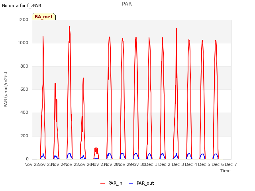Screen dimensions: 255x191
Task: Click the Dec 4 x-axis tick label
Action: point(191,164)
